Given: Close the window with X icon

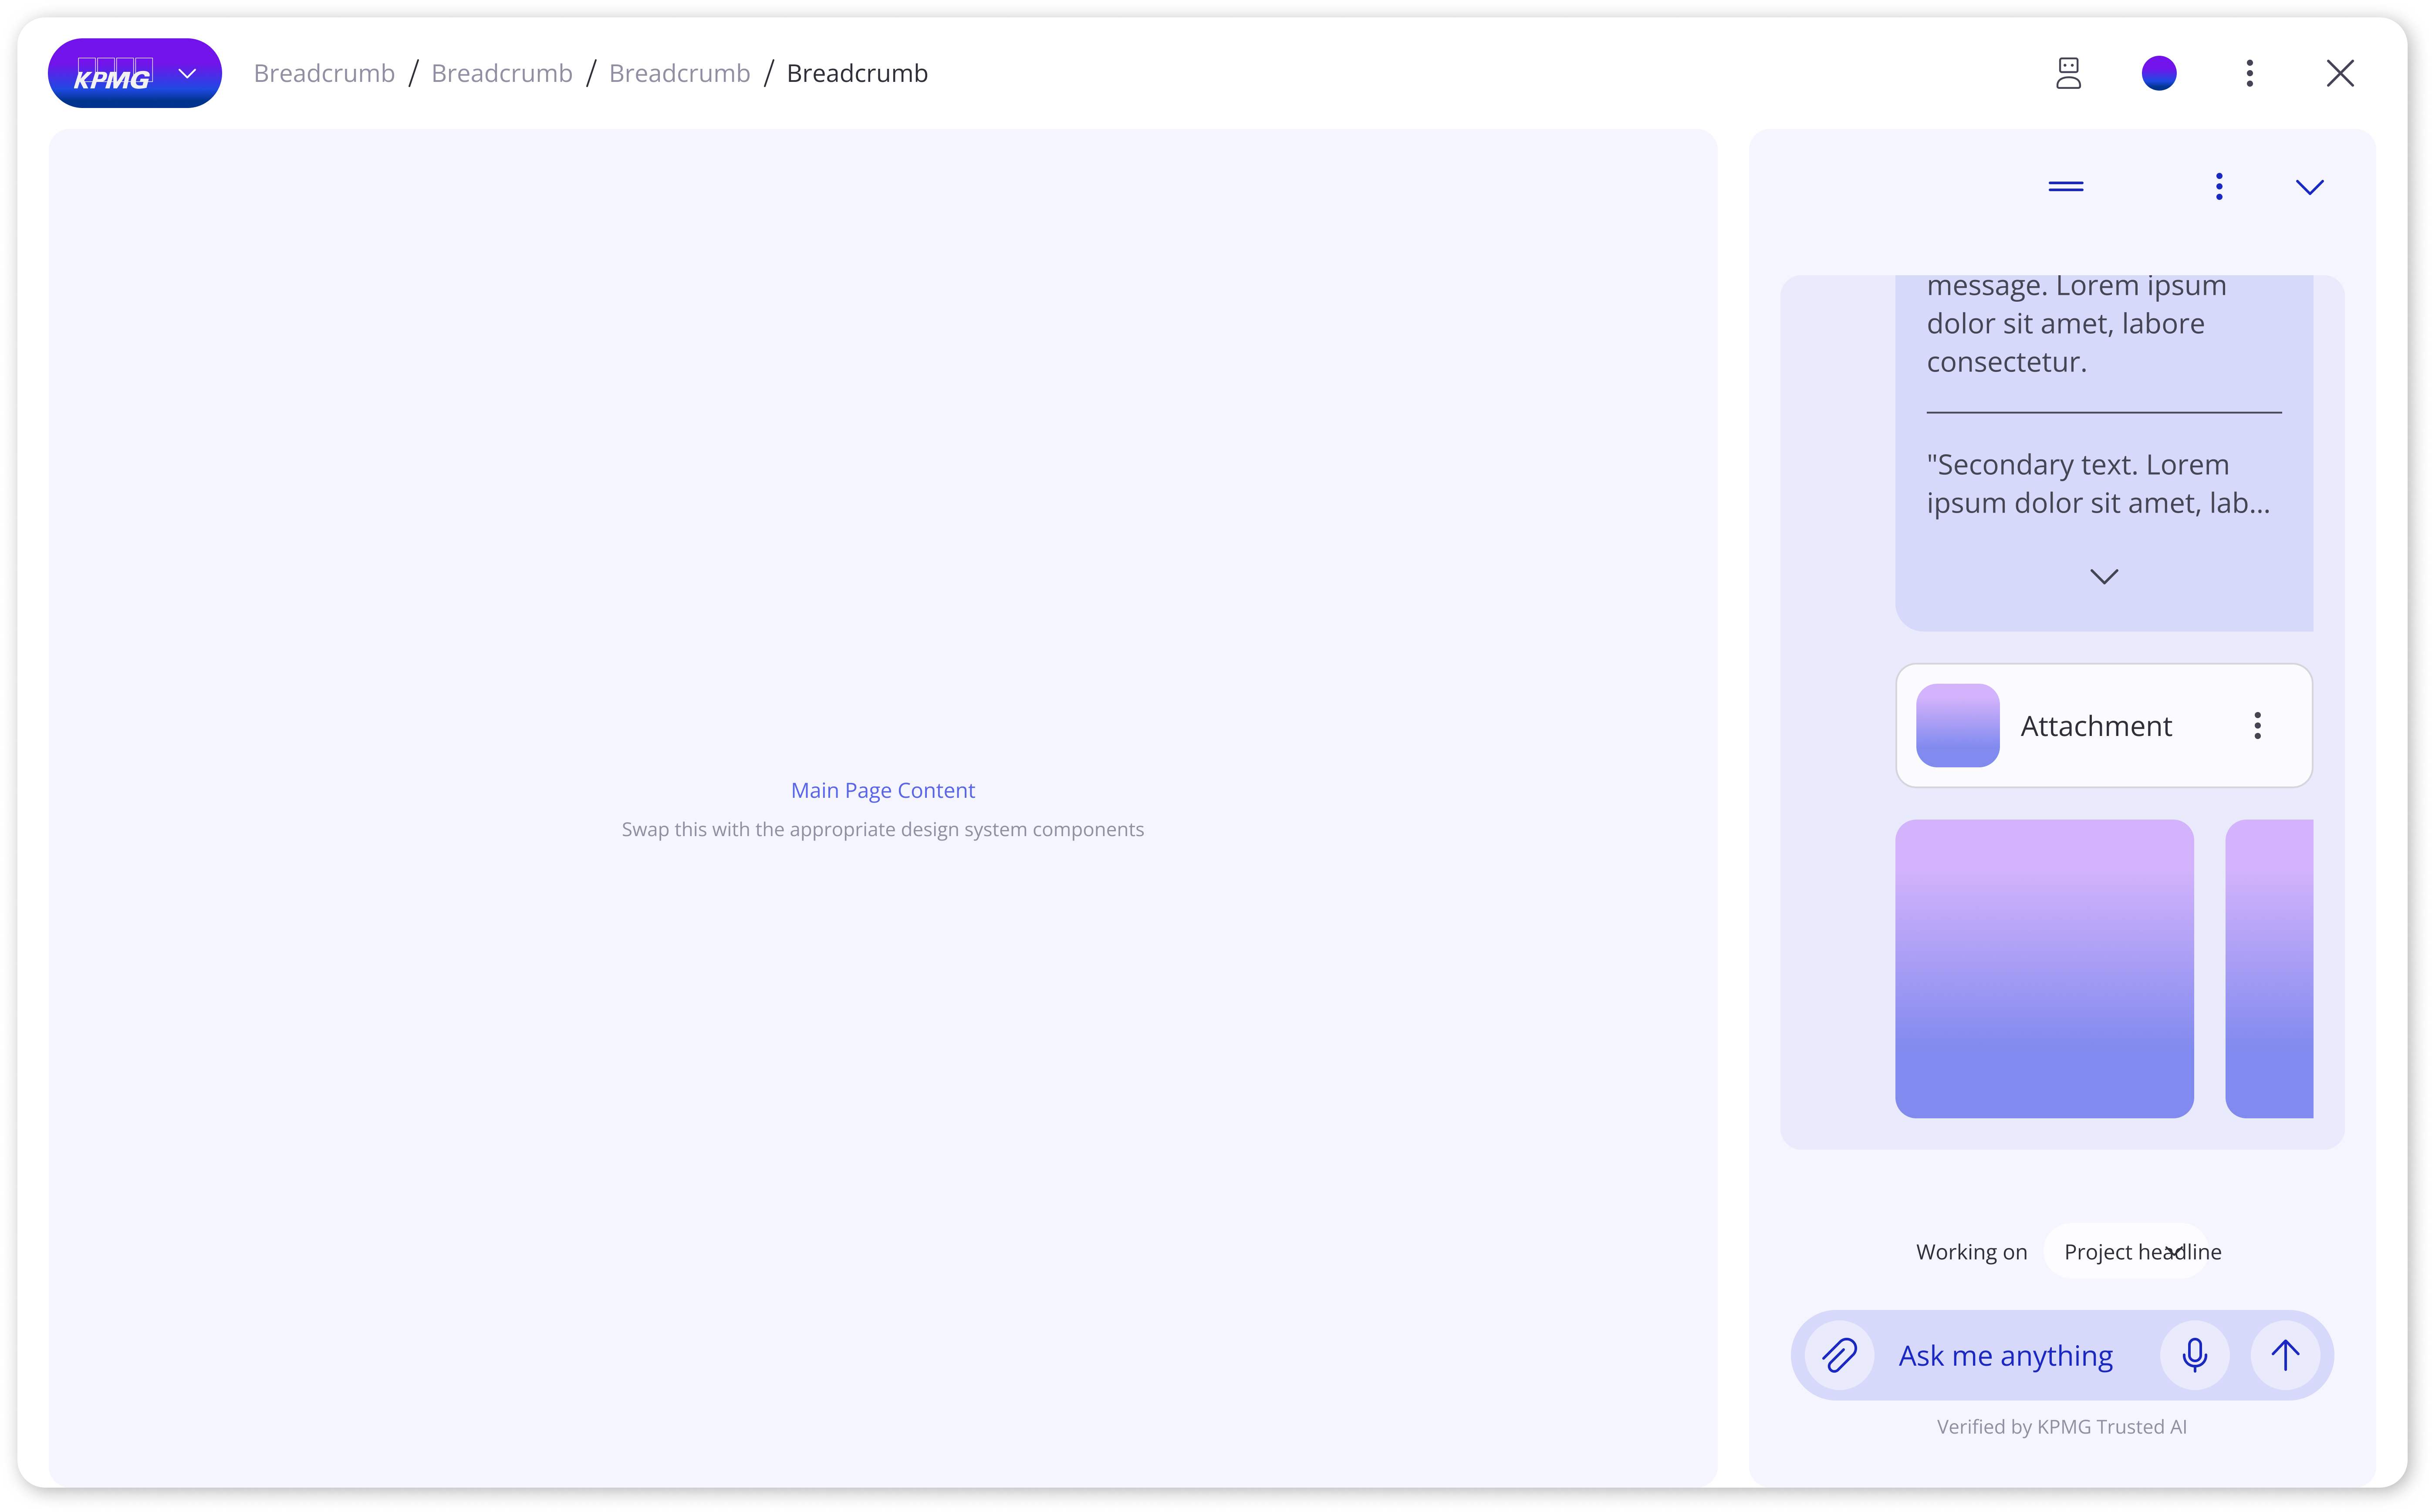Looking at the screenshot, I should [x=2340, y=73].
